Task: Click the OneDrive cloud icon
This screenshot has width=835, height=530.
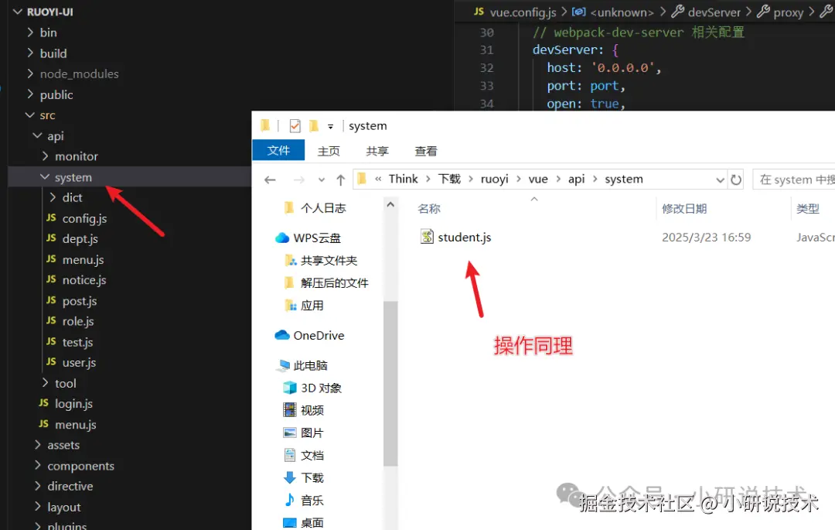Action: (x=281, y=335)
